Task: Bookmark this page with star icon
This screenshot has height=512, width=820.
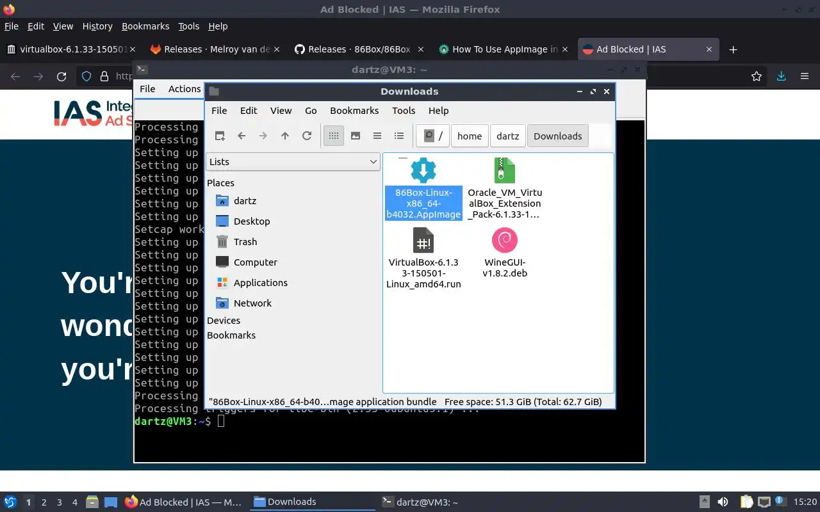Action: pos(757,77)
